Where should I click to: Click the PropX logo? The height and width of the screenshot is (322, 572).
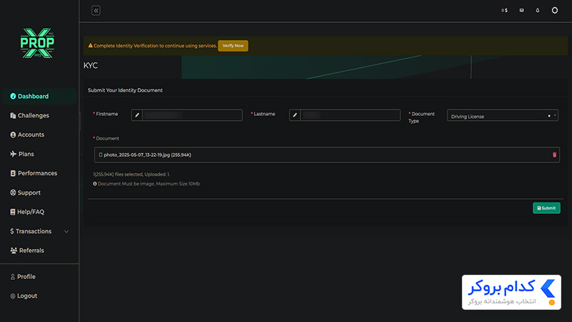tap(37, 43)
